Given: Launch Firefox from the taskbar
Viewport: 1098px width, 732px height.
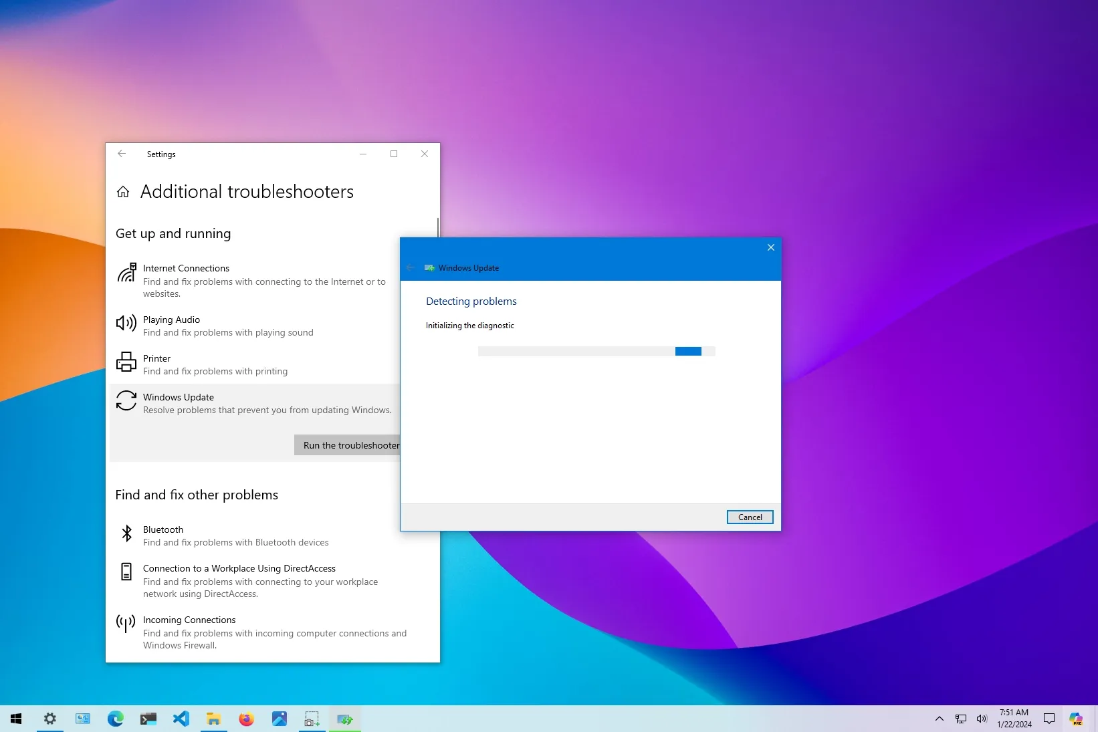Looking at the screenshot, I should point(246,719).
